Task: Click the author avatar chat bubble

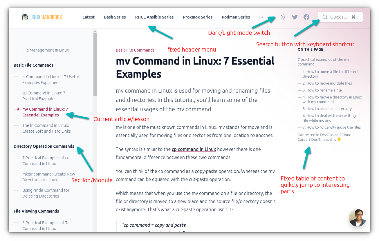Action: point(358,218)
